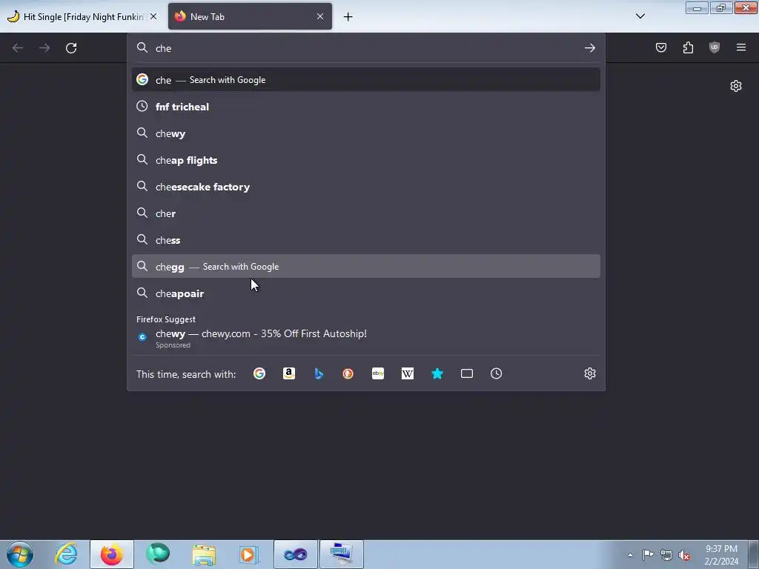The width and height of the screenshot is (759, 569).
Task: Open the uBlock Origin shield icon
Action: click(x=715, y=47)
